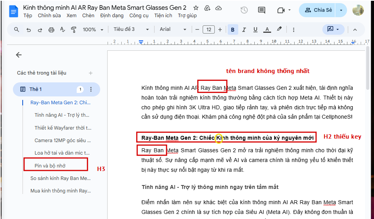Open the text color picker
374x219 pixels.
pyautogui.click(x=267, y=30)
